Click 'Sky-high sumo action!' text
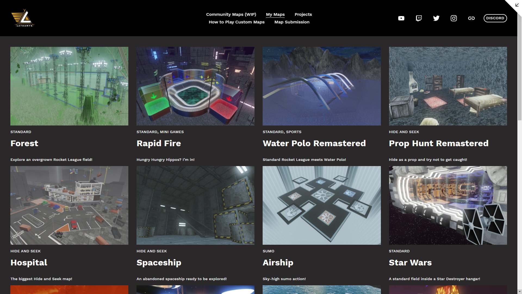The image size is (522, 294). click(284, 279)
